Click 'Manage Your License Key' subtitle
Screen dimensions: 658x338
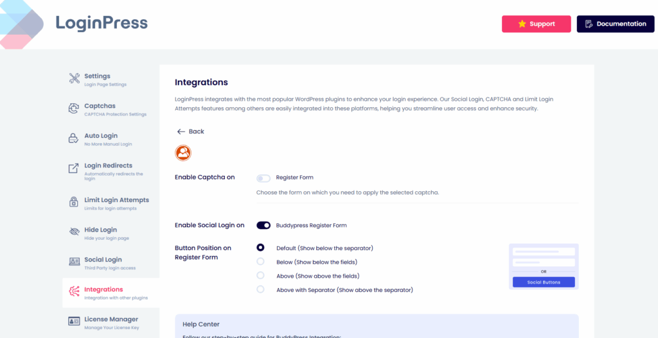coord(112,328)
